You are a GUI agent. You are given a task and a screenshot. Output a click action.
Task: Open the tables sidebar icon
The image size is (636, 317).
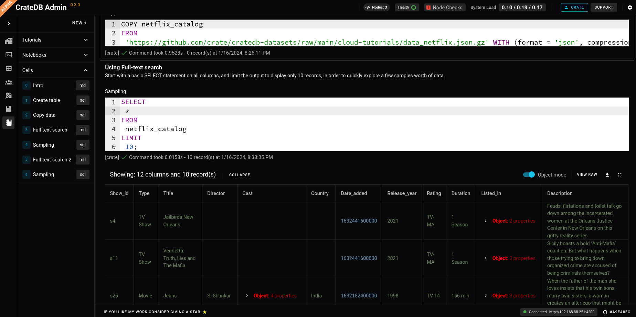(x=9, y=68)
